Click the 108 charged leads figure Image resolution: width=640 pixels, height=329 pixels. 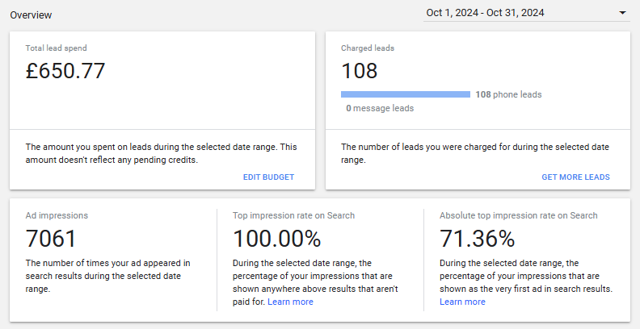point(360,71)
